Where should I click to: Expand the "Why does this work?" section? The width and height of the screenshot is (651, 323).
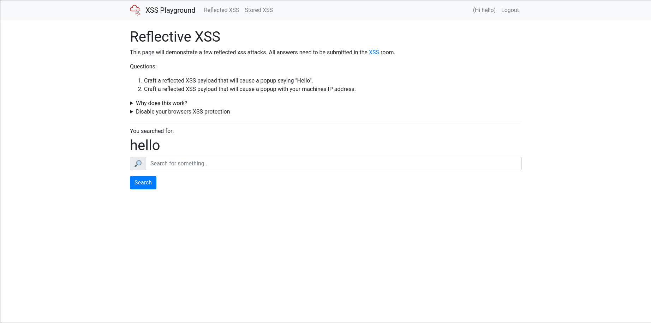click(x=161, y=103)
